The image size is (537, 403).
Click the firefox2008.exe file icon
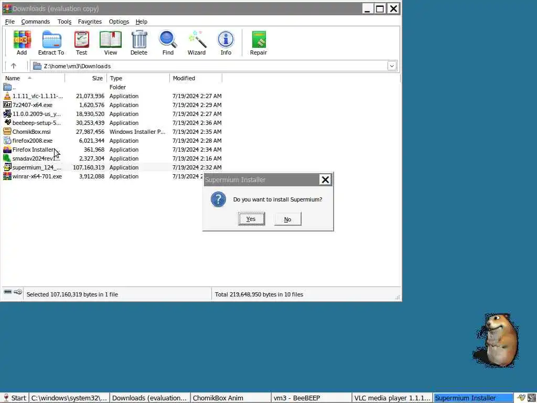tap(7, 141)
